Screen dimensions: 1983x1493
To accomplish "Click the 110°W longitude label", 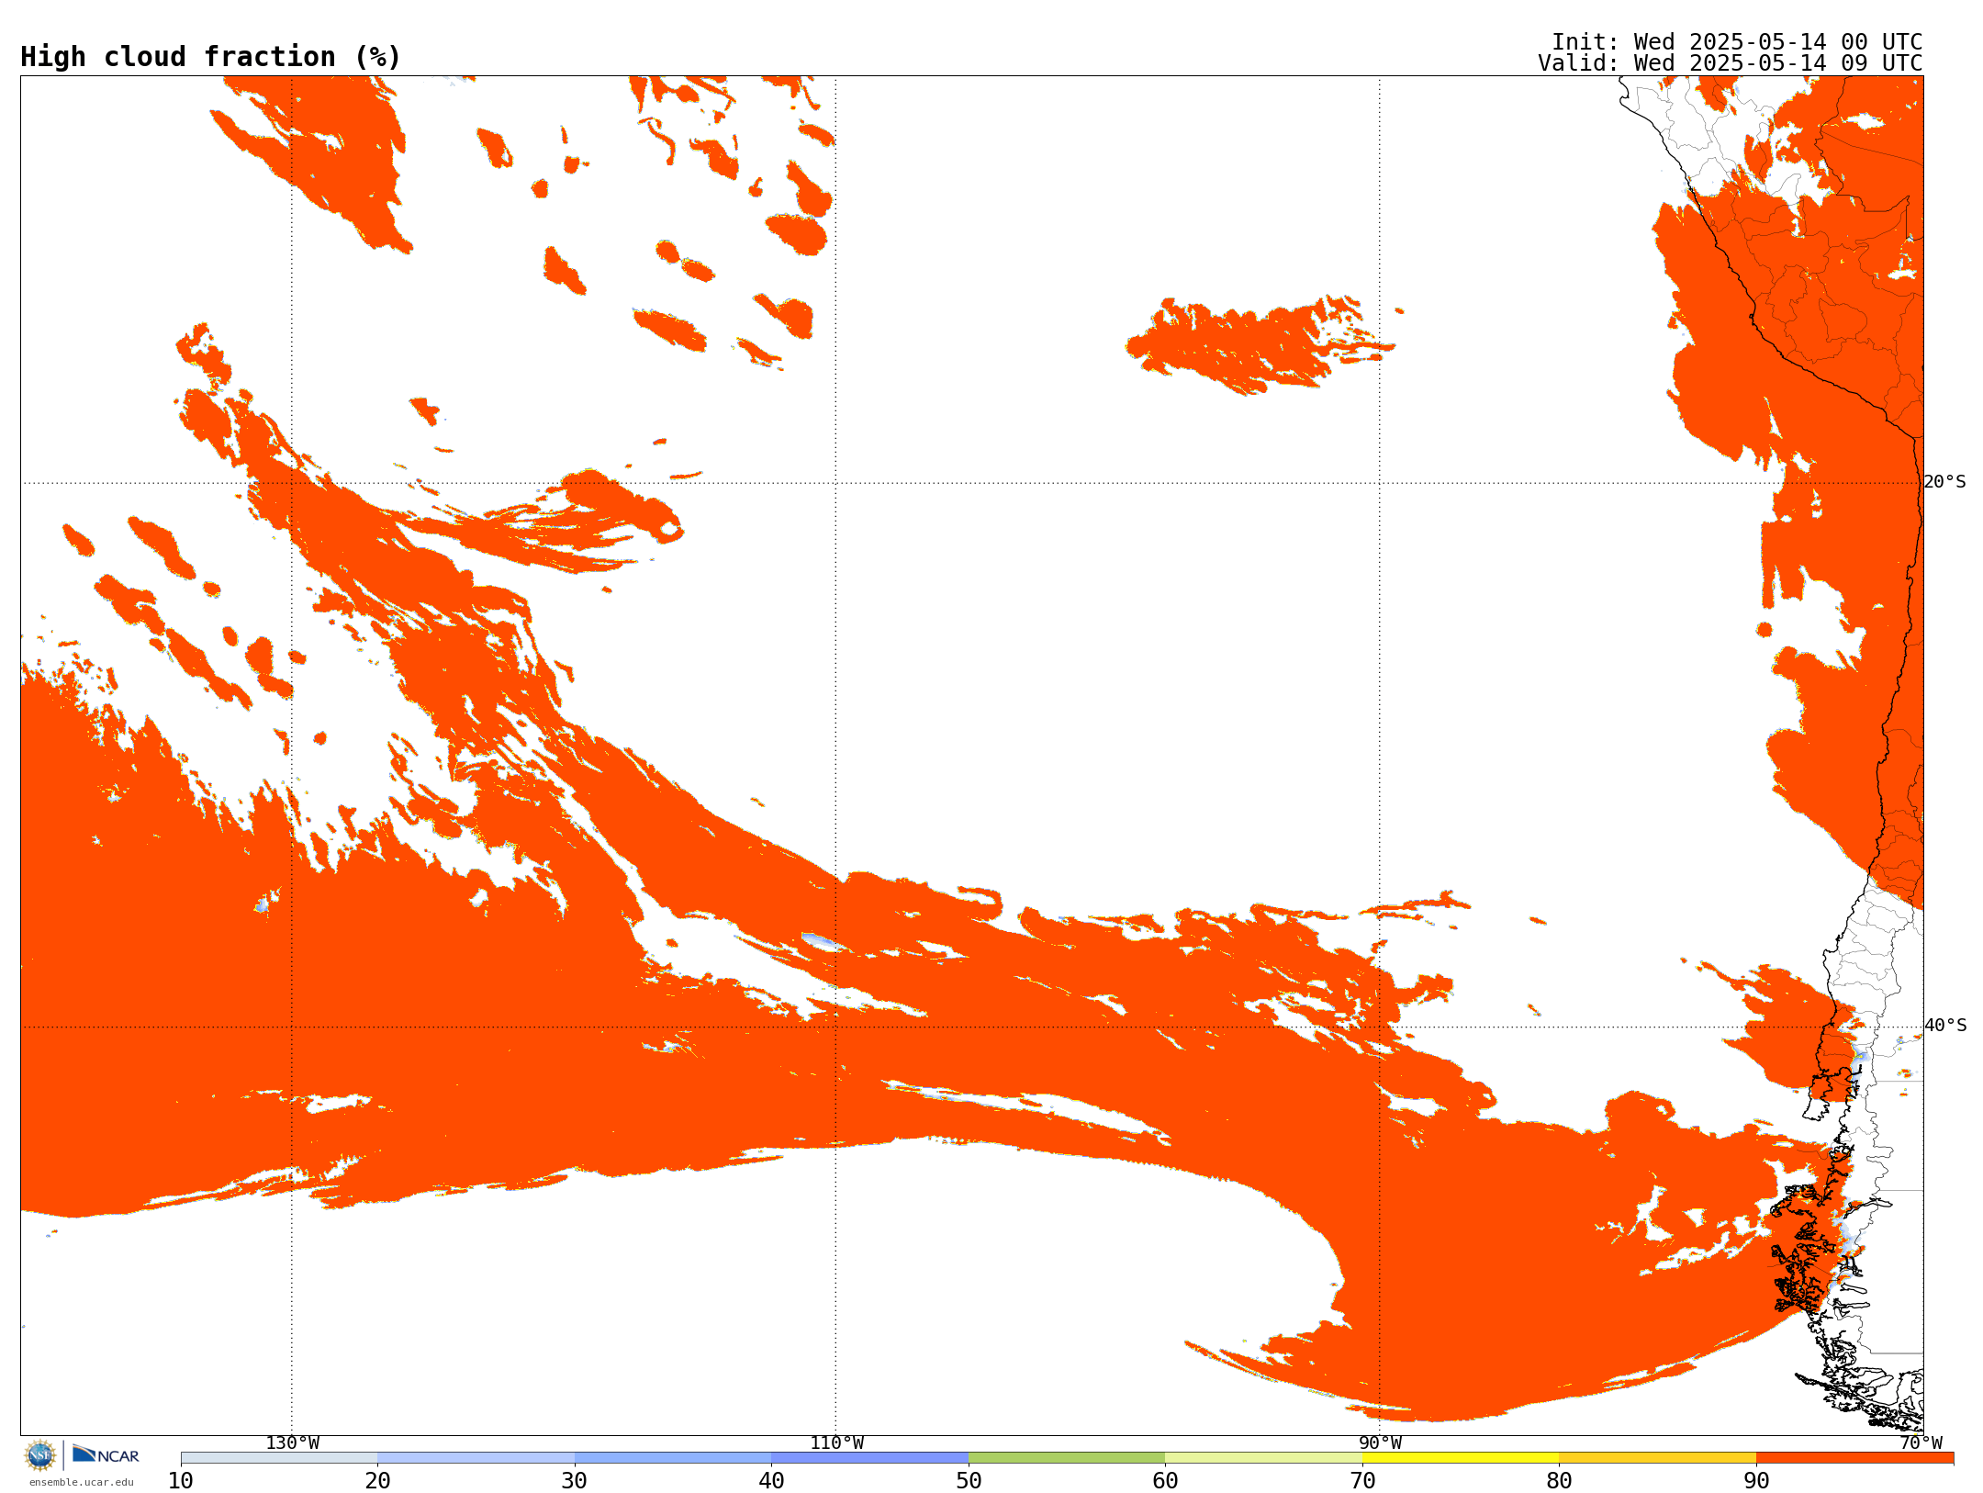I will coord(836,1443).
